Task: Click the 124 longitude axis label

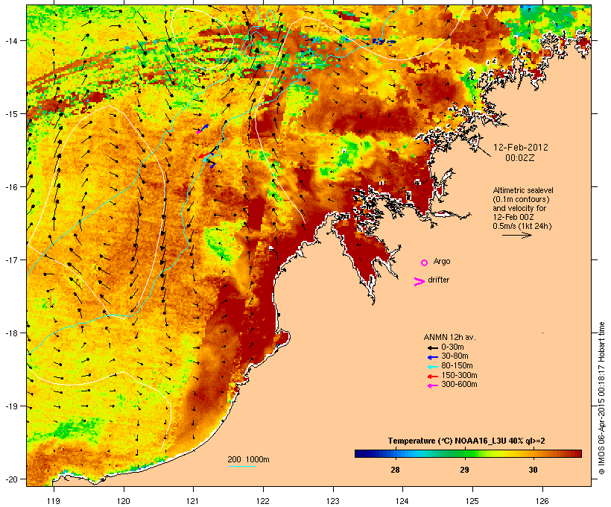Action: pos(402,501)
